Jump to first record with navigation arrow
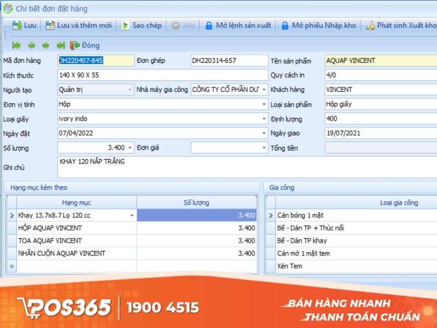 coord(15,46)
